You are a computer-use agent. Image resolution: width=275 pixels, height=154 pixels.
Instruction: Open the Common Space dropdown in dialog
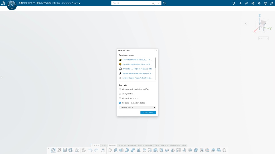click(137, 108)
